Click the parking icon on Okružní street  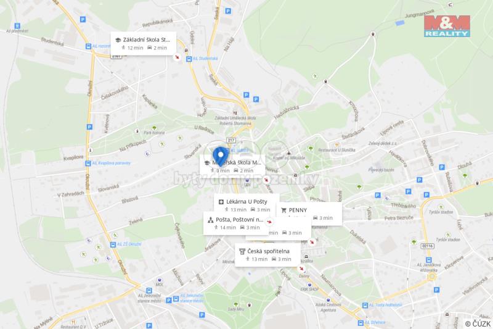click(89, 127)
